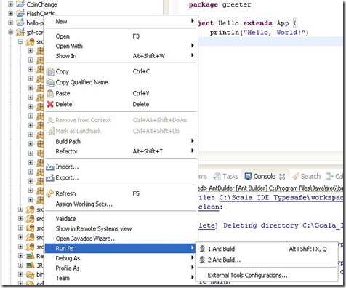346x288 pixels.
Task: Click the red Delete X icon
Action: click(x=50, y=104)
